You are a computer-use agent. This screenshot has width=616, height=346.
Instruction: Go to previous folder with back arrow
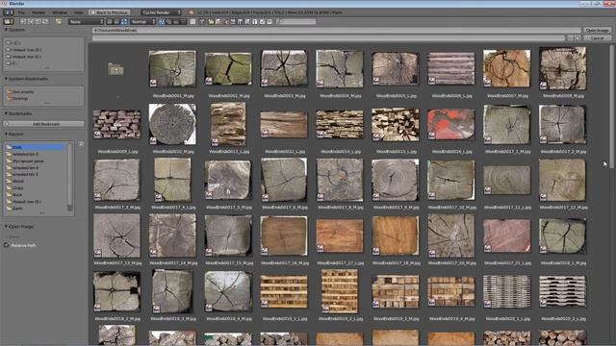[23, 21]
